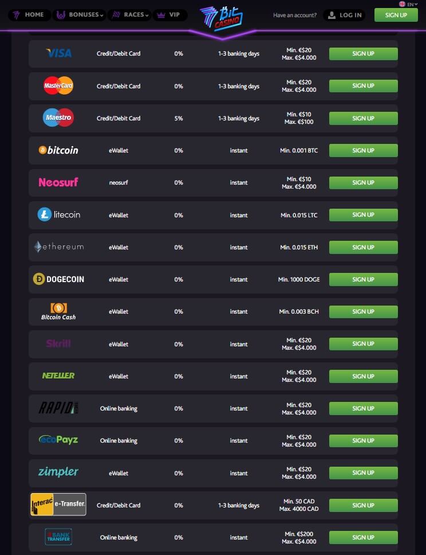Click the Dogecoin logo
The height and width of the screenshot is (555, 426).
[58, 279]
